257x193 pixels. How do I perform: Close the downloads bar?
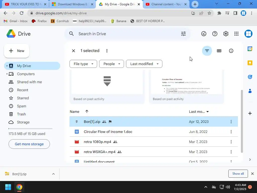pyautogui.click(x=252, y=174)
